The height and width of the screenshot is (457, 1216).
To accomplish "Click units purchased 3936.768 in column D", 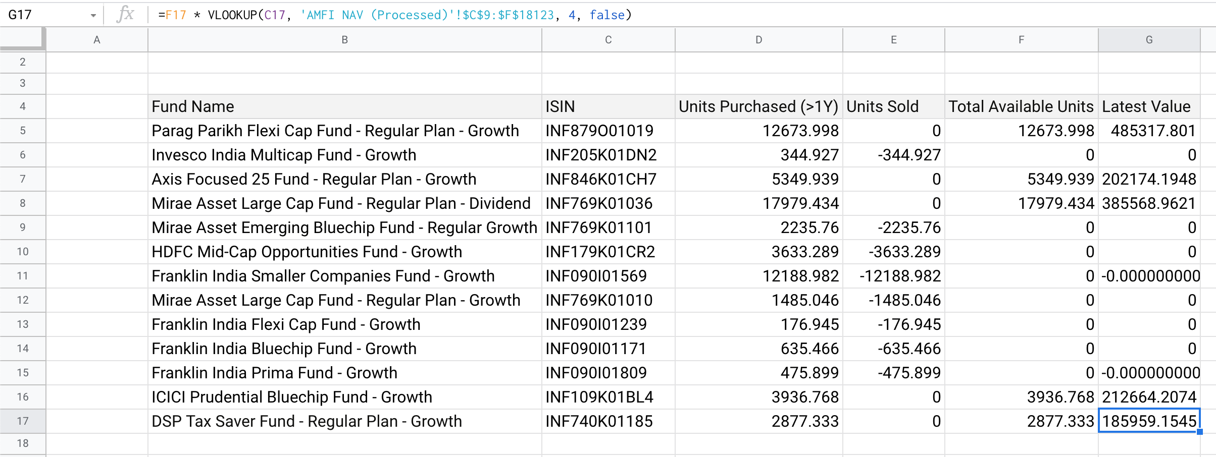I will (759, 397).
